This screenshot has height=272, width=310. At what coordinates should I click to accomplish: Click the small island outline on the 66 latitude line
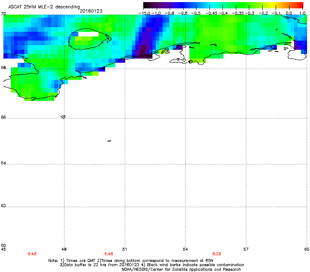pyautogui.click(x=63, y=117)
